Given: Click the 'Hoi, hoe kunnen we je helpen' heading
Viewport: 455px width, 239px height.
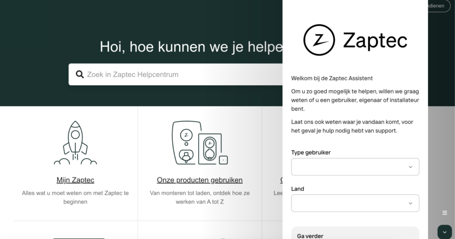Looking at the screenshot, I should pyautogui.click(x=190, y=47).
